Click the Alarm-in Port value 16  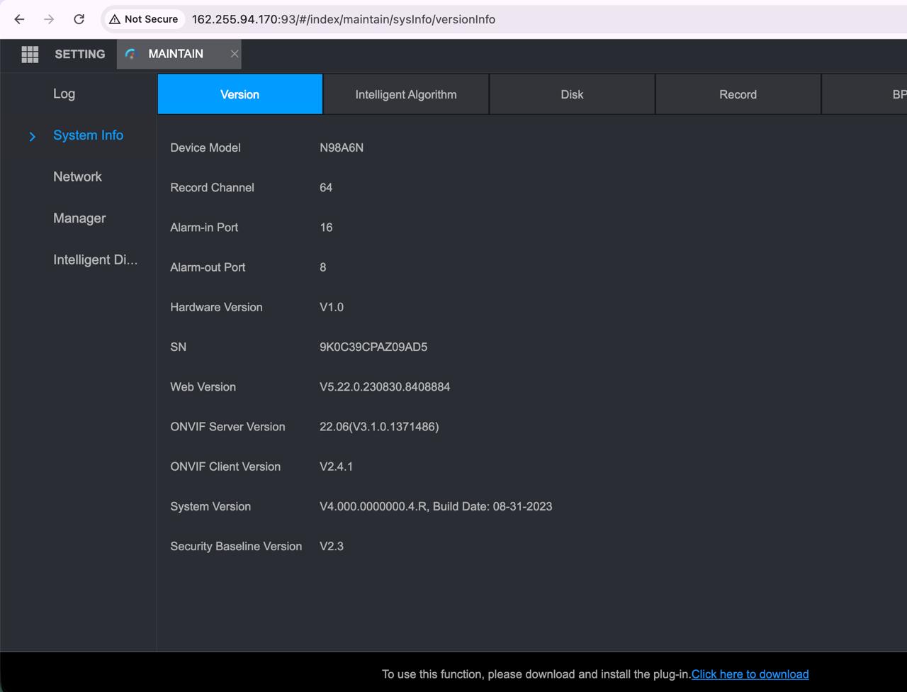tap(326, 228)
